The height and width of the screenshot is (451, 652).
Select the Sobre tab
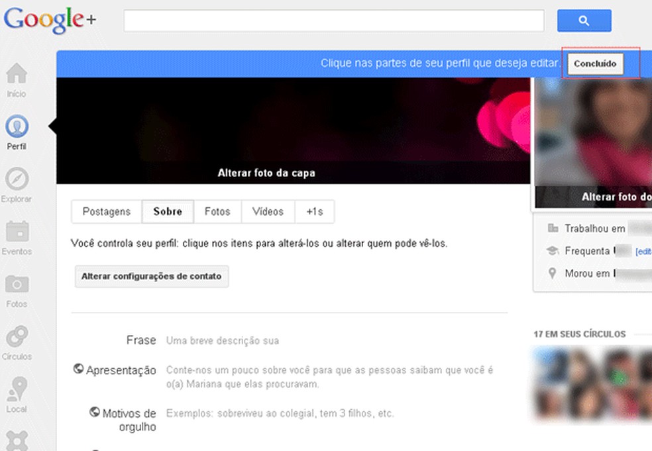[168, 211]
